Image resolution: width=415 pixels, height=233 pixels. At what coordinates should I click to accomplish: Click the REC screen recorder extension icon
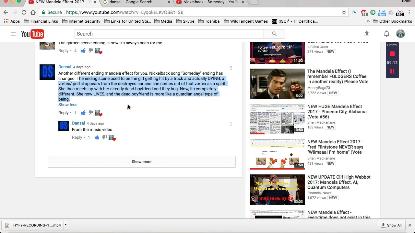point(400,13)
